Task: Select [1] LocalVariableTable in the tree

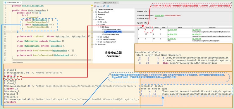Action: pyautogui.click(x=113, y=32)
